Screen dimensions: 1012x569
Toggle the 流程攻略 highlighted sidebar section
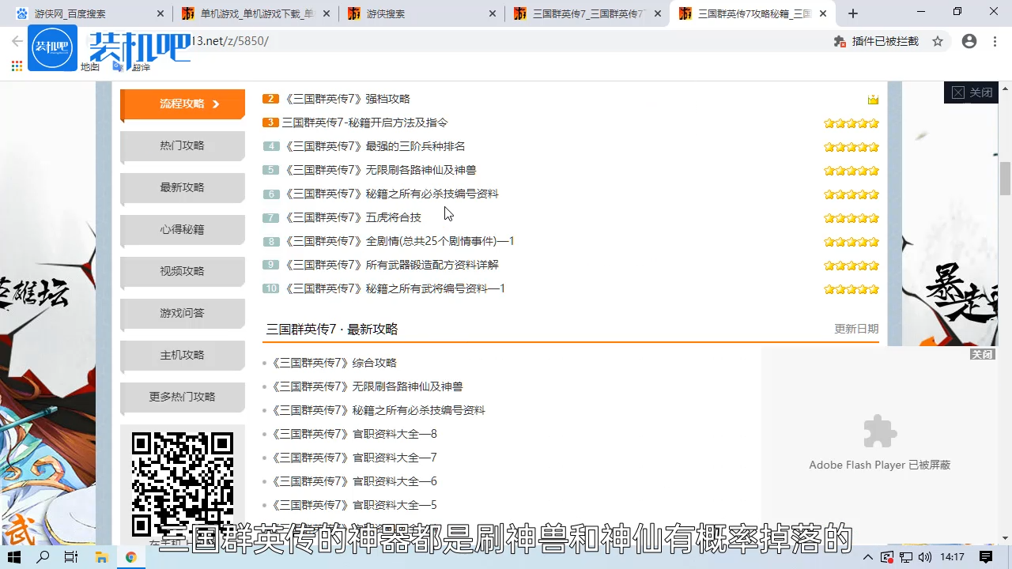coord(182,104)
